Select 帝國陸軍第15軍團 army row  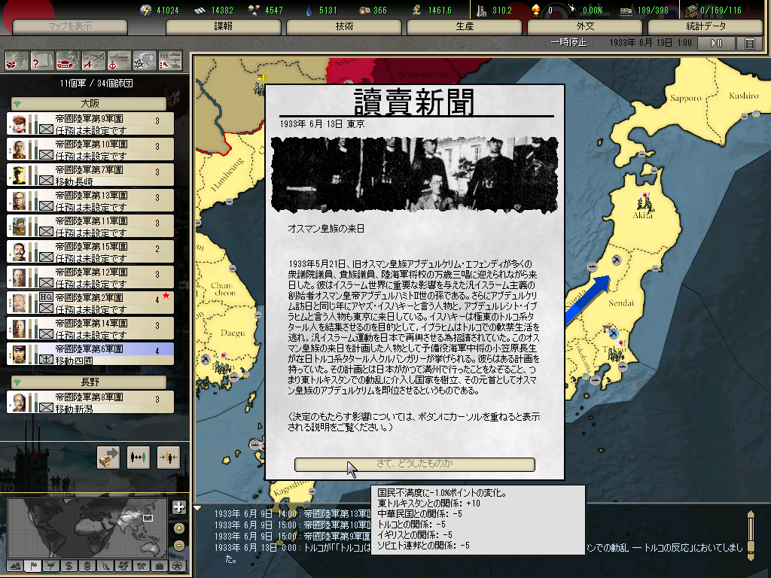90,251
